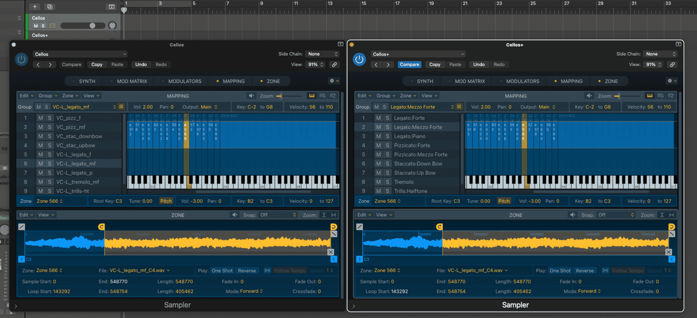
Task: Select the keyboard view icon in the Cellos+ Mapping pane
Action: click(x=650, y=96)
